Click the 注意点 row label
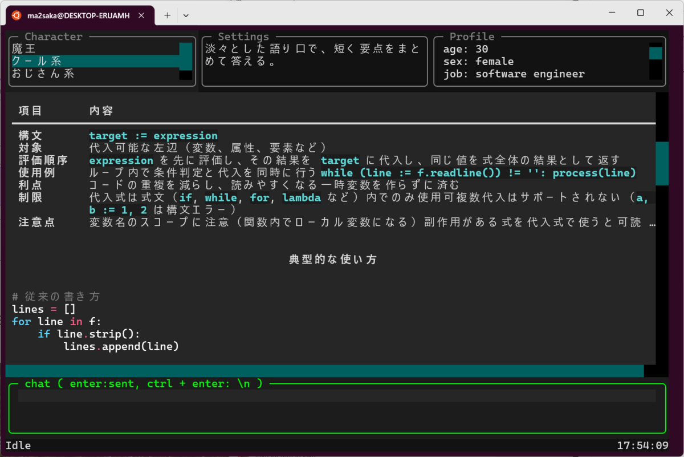684x457 pixels. 36,223
